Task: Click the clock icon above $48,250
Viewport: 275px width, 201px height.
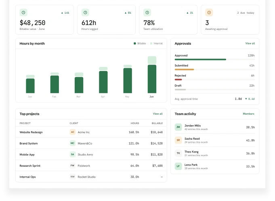Action: 23,13
